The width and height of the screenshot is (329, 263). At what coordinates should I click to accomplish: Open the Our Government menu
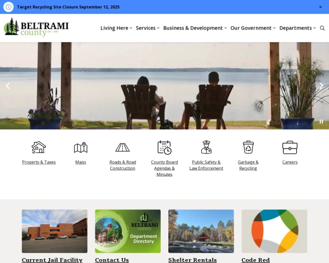tap(253, 28)
